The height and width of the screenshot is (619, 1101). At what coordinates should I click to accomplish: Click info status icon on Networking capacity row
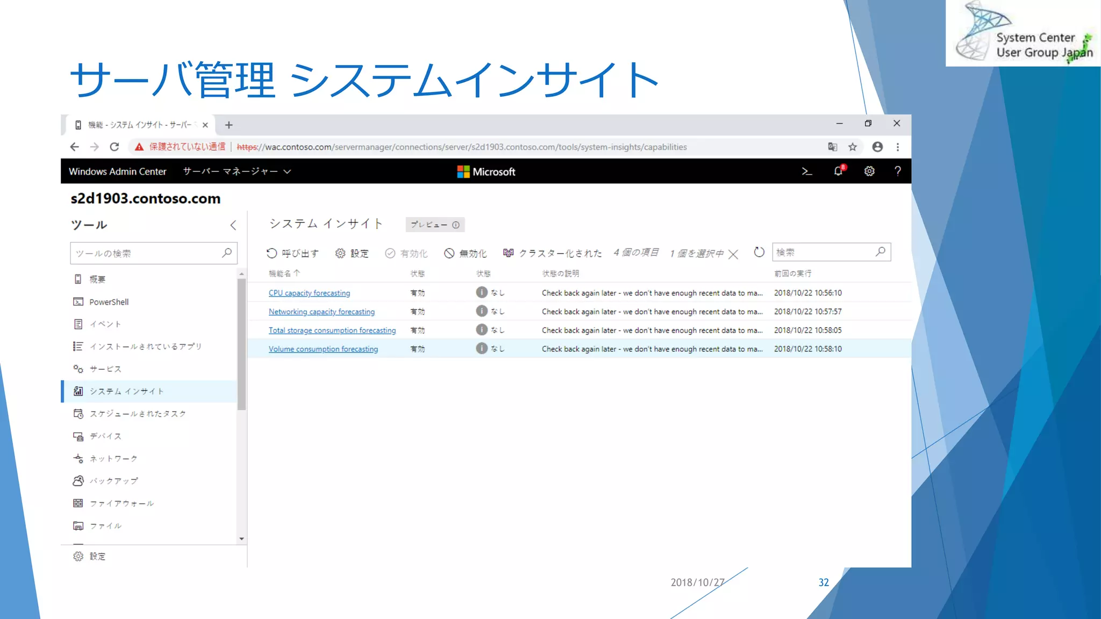point(482,311)
